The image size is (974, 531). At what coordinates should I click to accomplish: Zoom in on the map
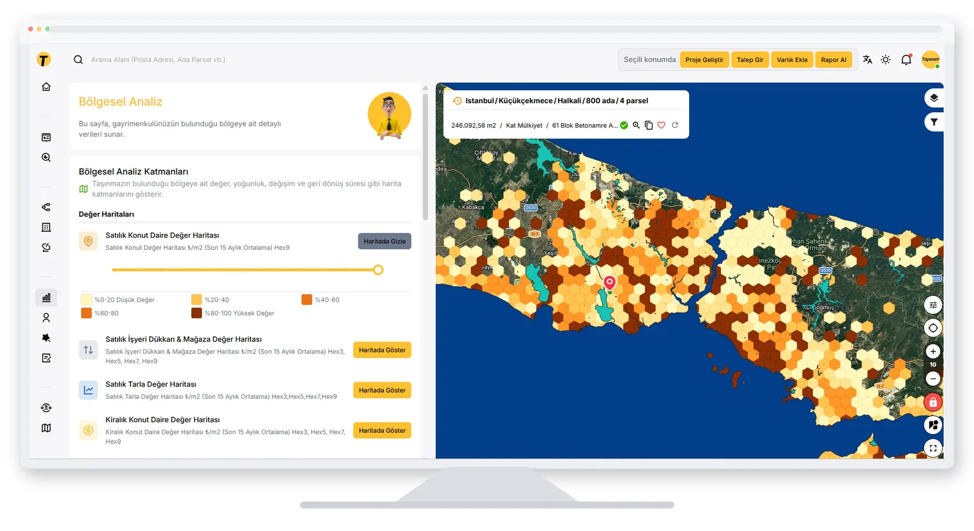coord(933,351)
